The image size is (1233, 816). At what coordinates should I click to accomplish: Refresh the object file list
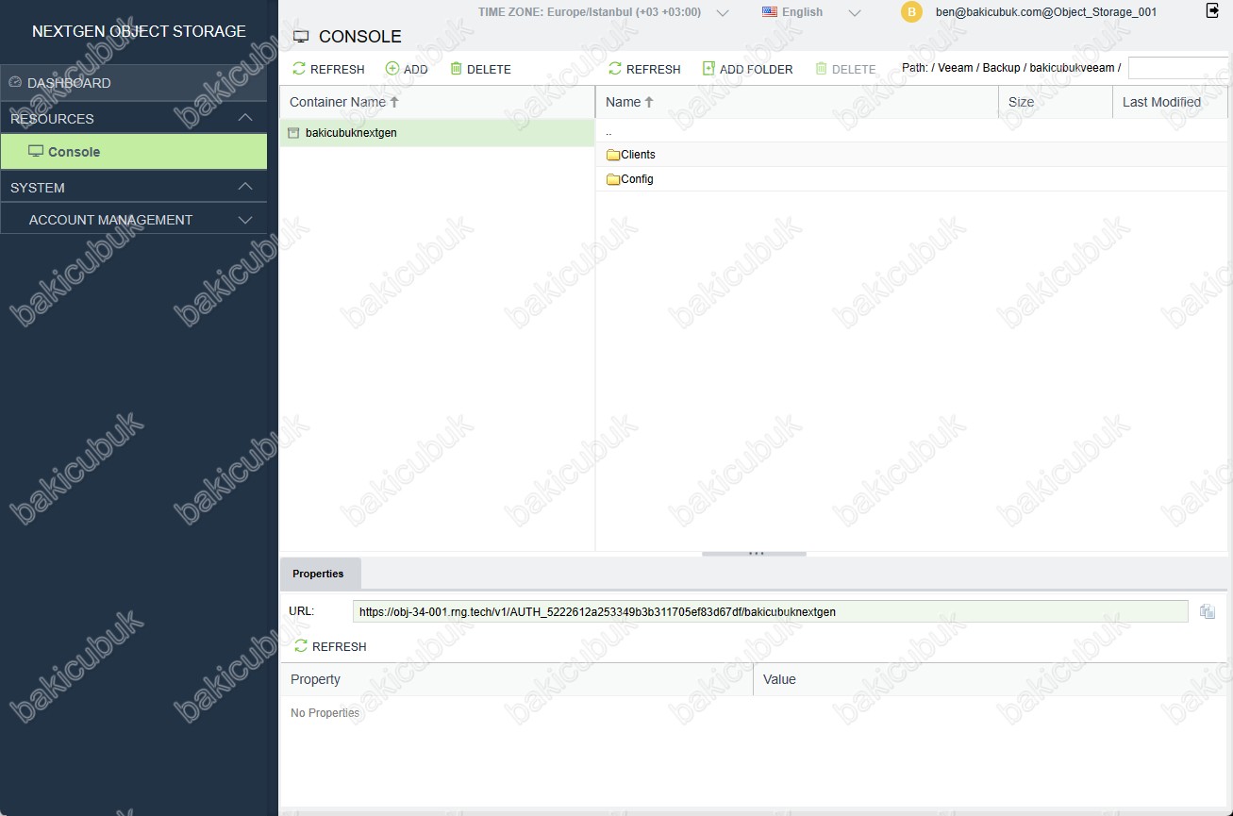[x=644, y=69]
